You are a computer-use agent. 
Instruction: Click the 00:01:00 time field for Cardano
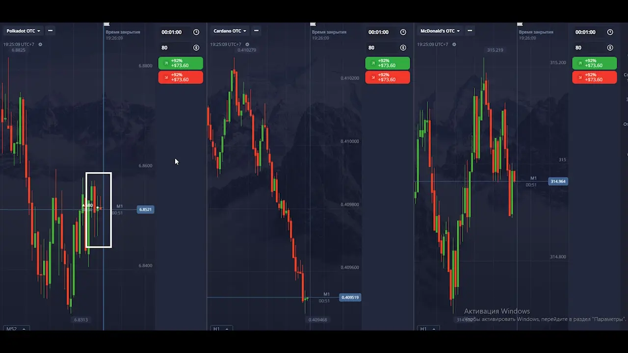[x=378, y=32]
